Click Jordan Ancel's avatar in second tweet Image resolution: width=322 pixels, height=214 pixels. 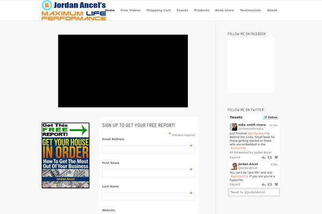[233, 166]
